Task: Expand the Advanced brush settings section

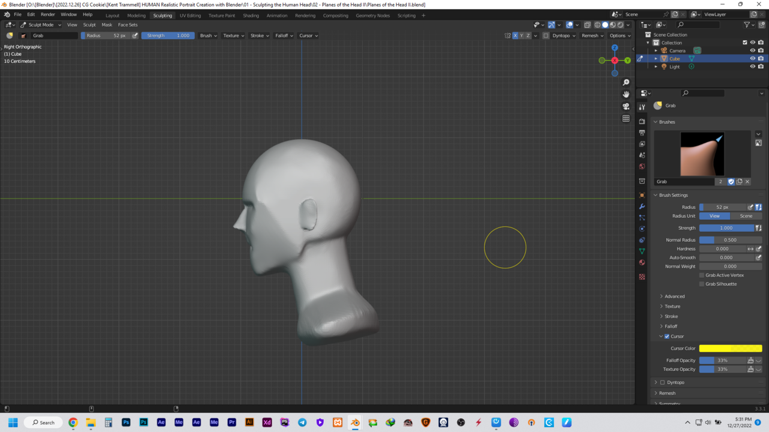Action: (x=674, y=296)
